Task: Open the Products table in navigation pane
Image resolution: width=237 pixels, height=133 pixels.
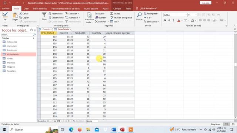Action: pyautogui.click(x=11, y=62)
